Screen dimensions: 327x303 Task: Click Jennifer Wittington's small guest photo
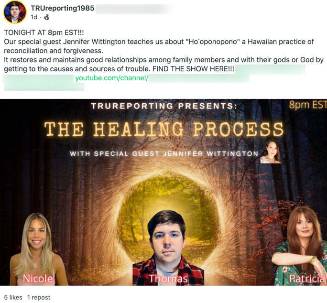[x=271, y=151]
